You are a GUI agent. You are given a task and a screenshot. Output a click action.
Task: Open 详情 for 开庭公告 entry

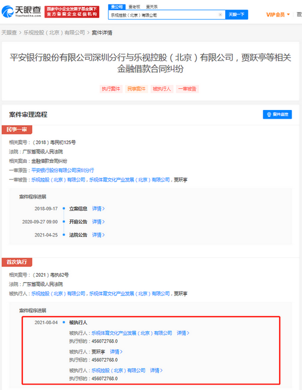coord(98,222)
